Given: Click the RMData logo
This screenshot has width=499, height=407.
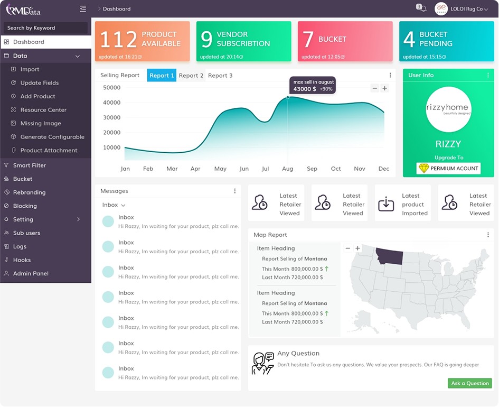Looking at the screenshot, I should [x=23, y=10].
